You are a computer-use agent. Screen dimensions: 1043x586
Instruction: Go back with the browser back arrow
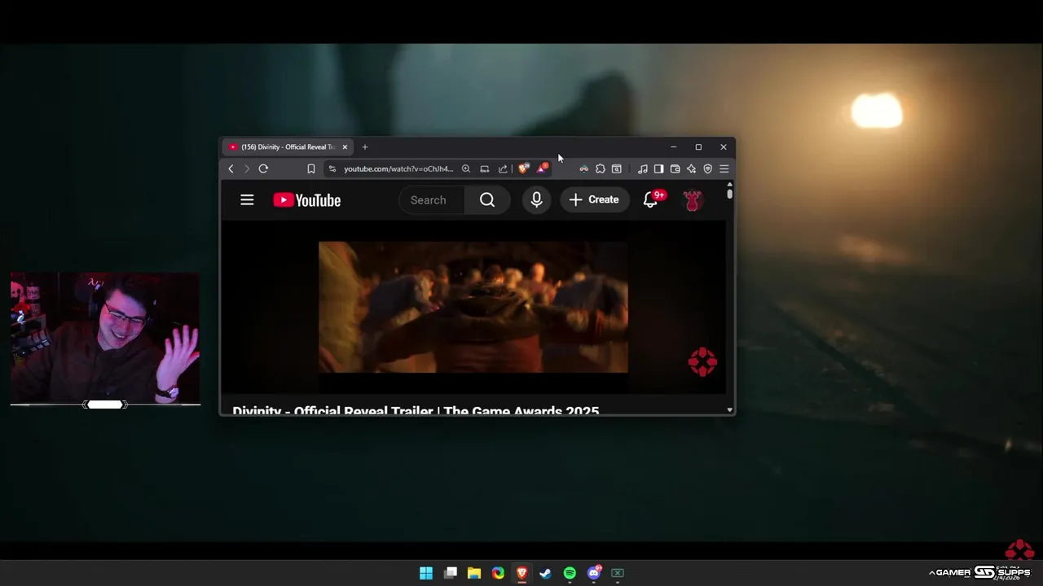(231, 168)
